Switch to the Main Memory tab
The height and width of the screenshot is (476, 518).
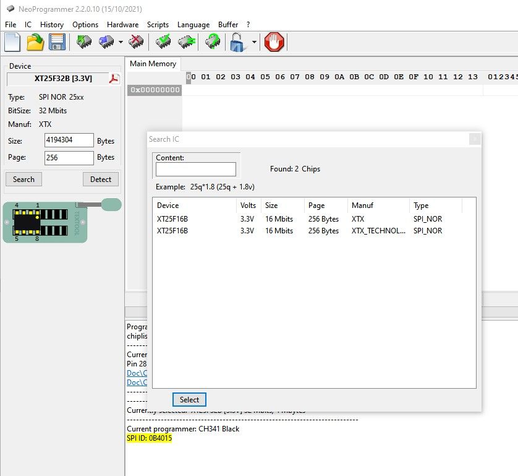[153, 64]
